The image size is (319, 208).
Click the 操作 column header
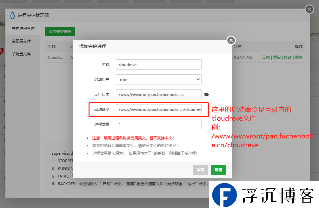pyautogui.click(x=298, y=47)
